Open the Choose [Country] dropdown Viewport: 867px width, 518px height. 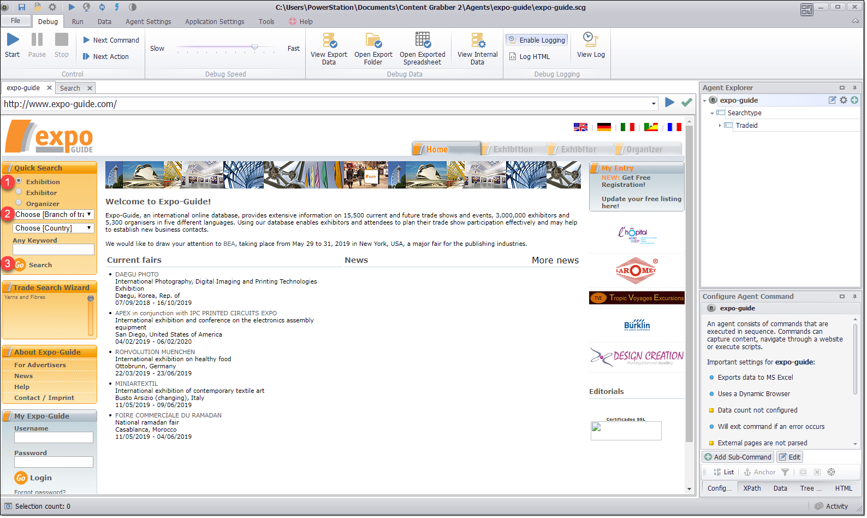coord(54,228)
